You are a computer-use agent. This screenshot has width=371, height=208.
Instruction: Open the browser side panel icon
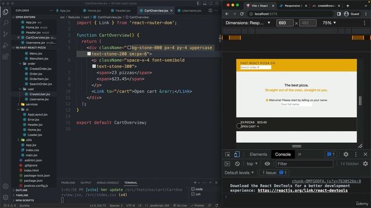339,14
